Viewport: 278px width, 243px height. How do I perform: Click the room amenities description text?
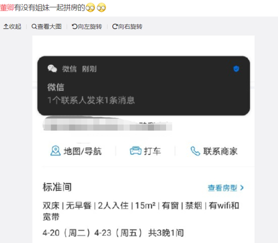coord(141,211)
